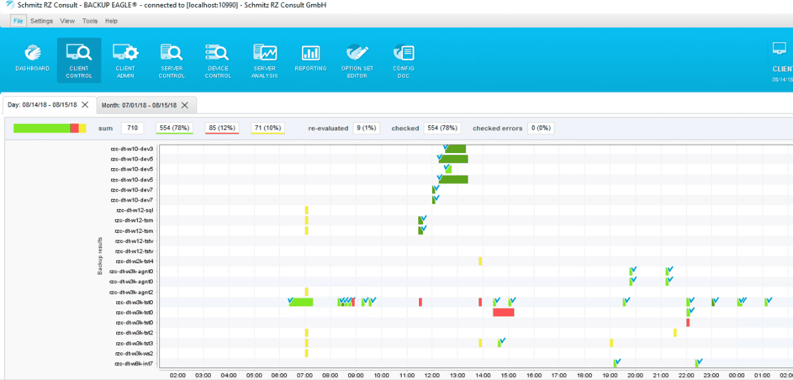Click the green 554 (78%) successful filter
Screen dimensions: 793x380
coord(174,128)
